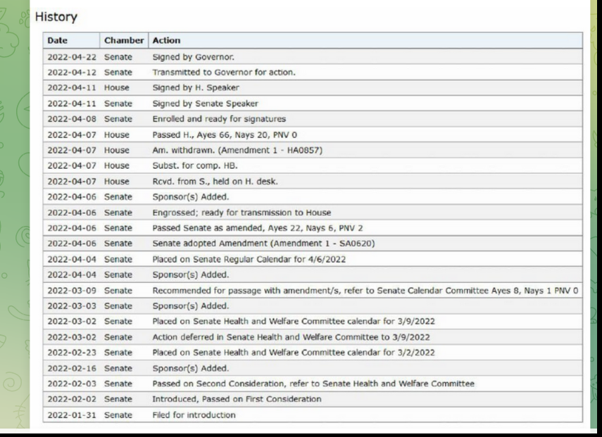
Task: Click the "Chamber" column header
Action: [124, 40]
